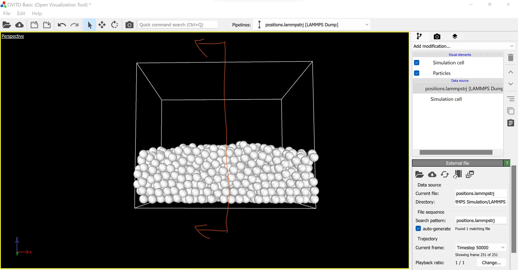Delete selected pipeline item with trash icon
The height and width of the screenshot is (270, 518).
coord(511,57)
